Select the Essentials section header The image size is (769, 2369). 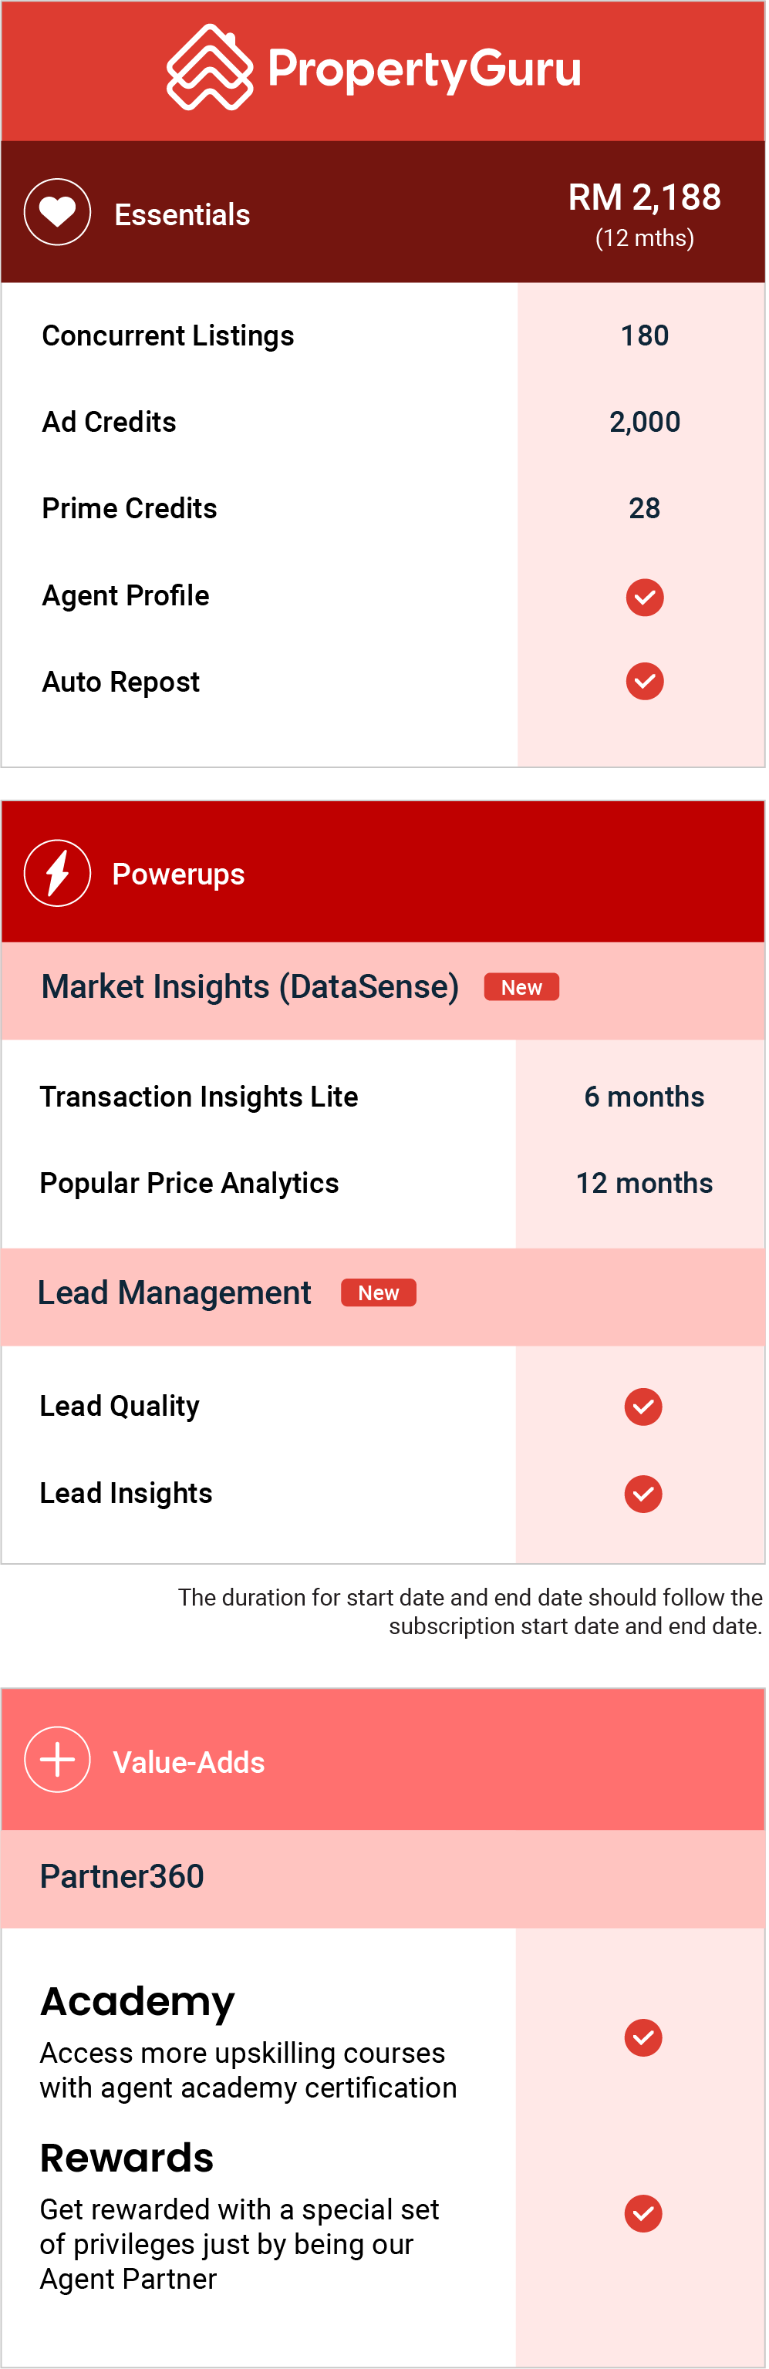click(x=383, y=212)
